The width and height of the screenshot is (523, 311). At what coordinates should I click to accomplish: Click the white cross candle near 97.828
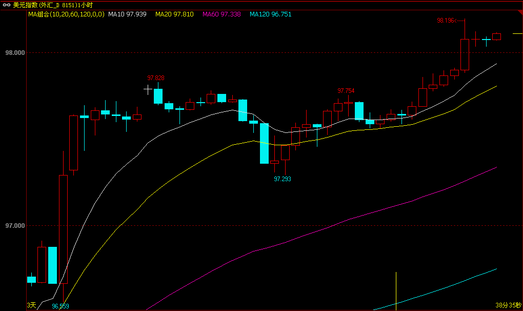[148, 89]
